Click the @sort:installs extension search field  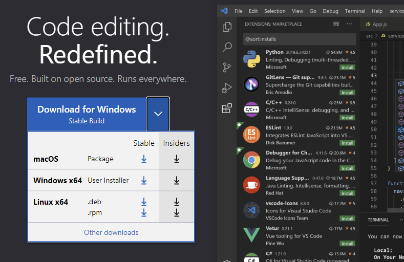pos(300,39)
